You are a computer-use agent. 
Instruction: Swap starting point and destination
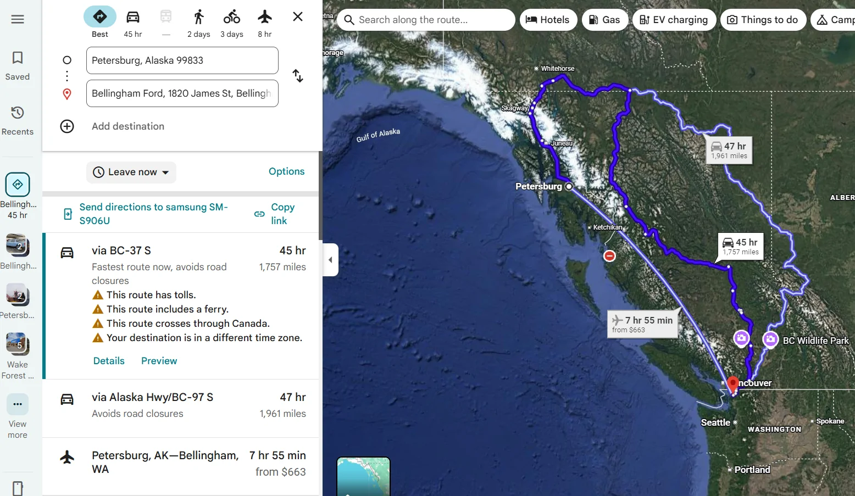click(x=297, y=76)
